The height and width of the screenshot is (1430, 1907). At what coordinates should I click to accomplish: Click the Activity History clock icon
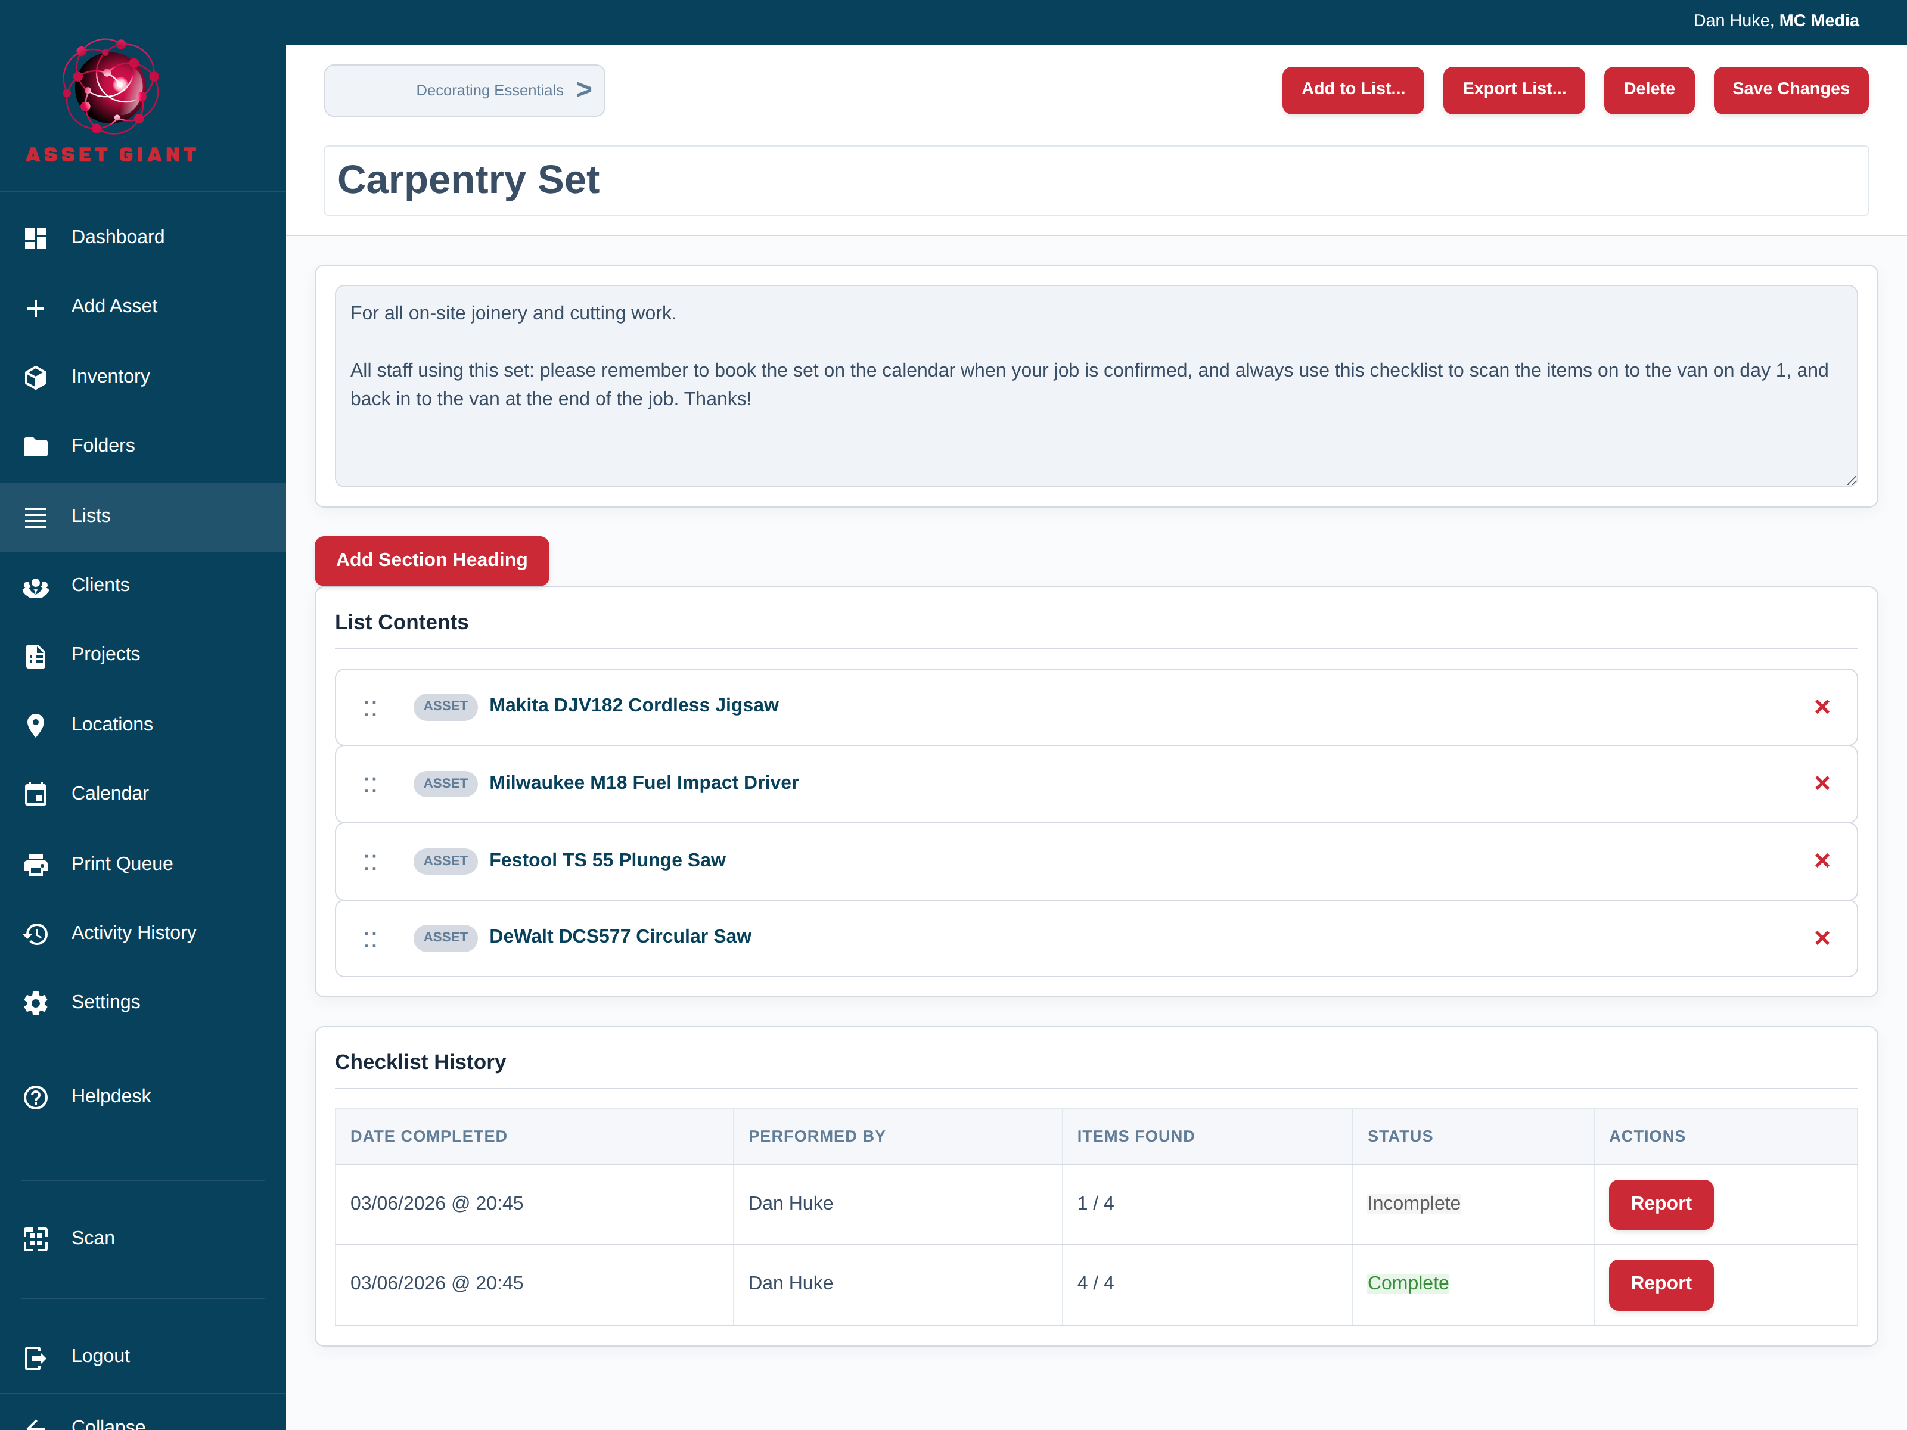tap(35, 934)
